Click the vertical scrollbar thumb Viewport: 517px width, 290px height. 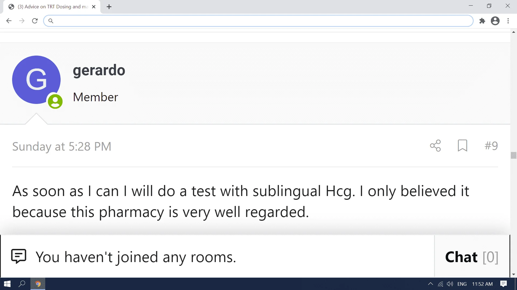click(513, 155)
